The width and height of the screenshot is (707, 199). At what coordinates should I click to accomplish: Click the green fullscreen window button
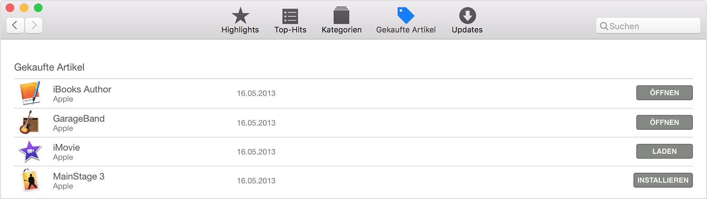tap(38, 8)
